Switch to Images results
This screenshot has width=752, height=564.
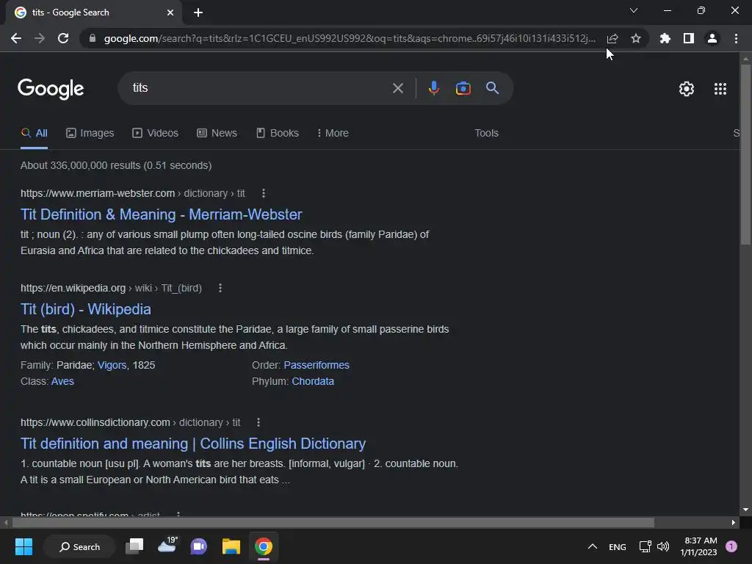coord(90,133)
